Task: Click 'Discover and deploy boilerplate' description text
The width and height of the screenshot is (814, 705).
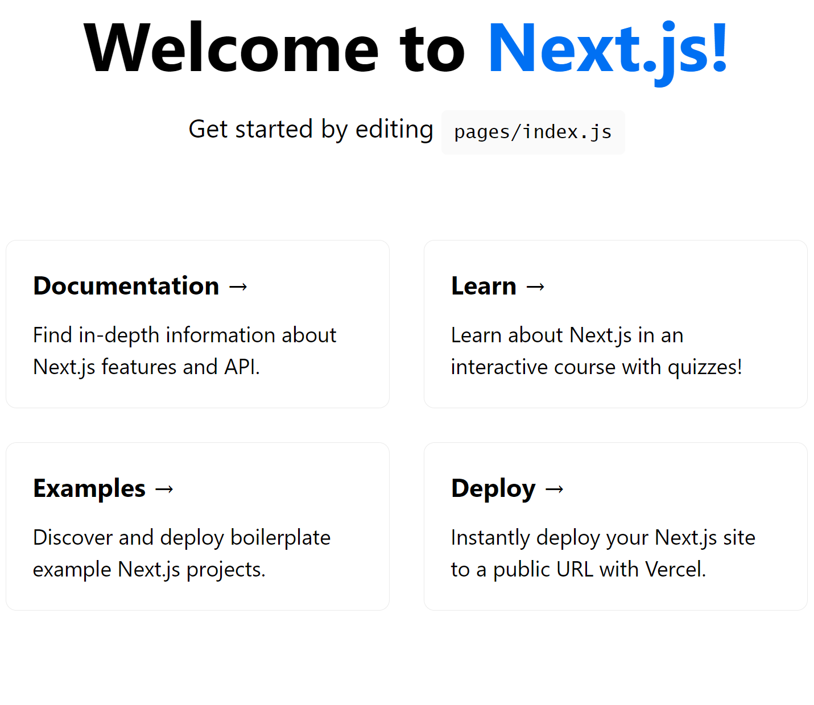Action: tap(181, 538)
